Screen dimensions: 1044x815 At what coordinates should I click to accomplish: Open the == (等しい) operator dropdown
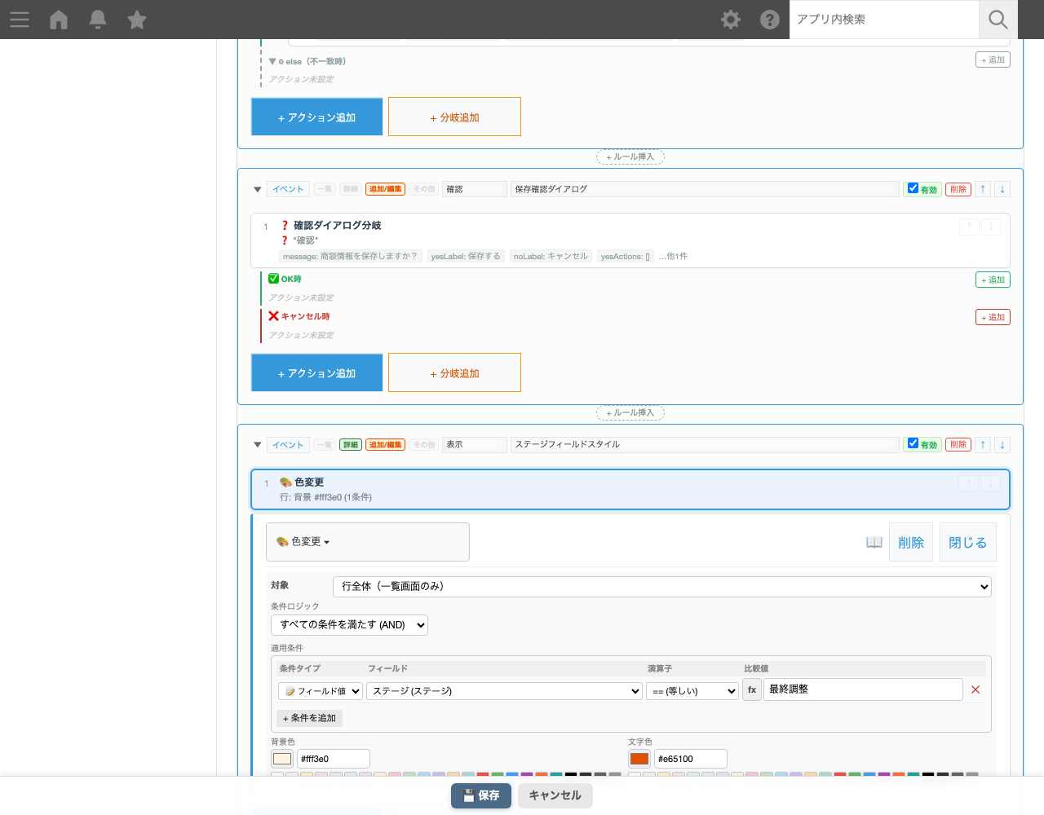coord(692,691)
